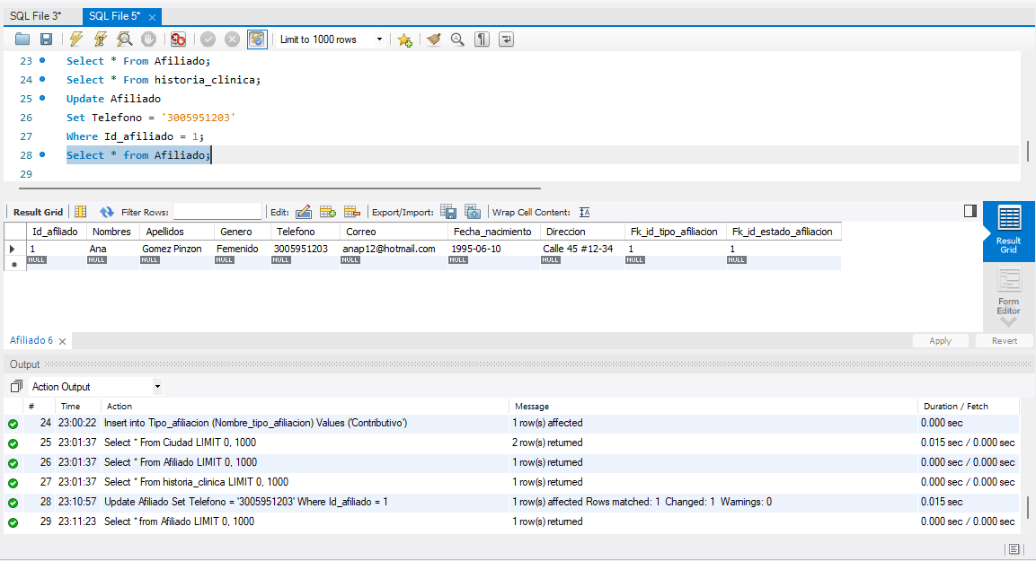Viewport: 1036px width, 561px height.
Task: Select the Afiliado 6 result tab
Action: tap(31, 341)
